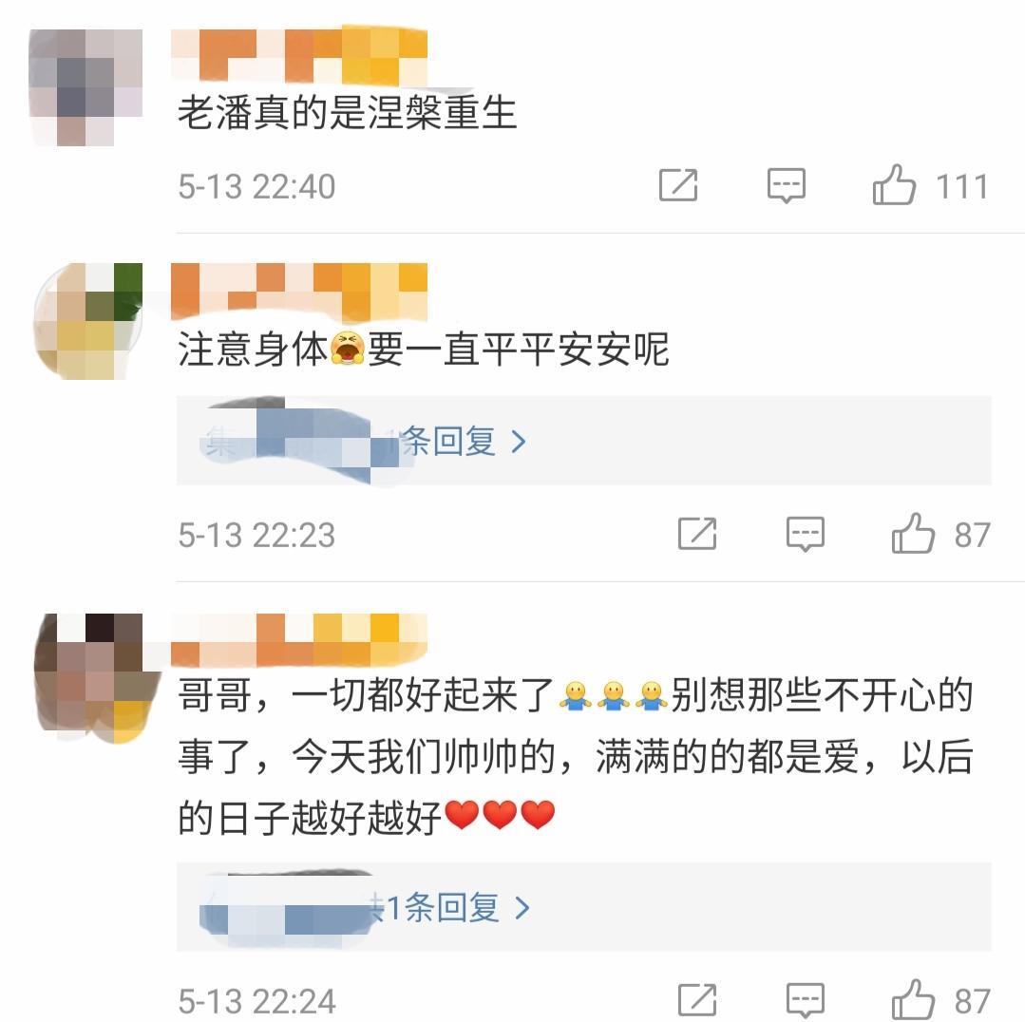
Task: Select the comment text 老潘真的是涅槃重生
Action: tap(347, 112)
